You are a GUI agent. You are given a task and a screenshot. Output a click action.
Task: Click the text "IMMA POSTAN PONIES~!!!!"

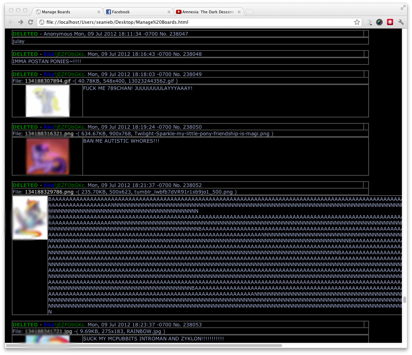[x=47, y=61]
